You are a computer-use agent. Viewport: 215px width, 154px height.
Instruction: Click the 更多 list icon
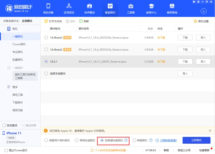tap(9, 87)
